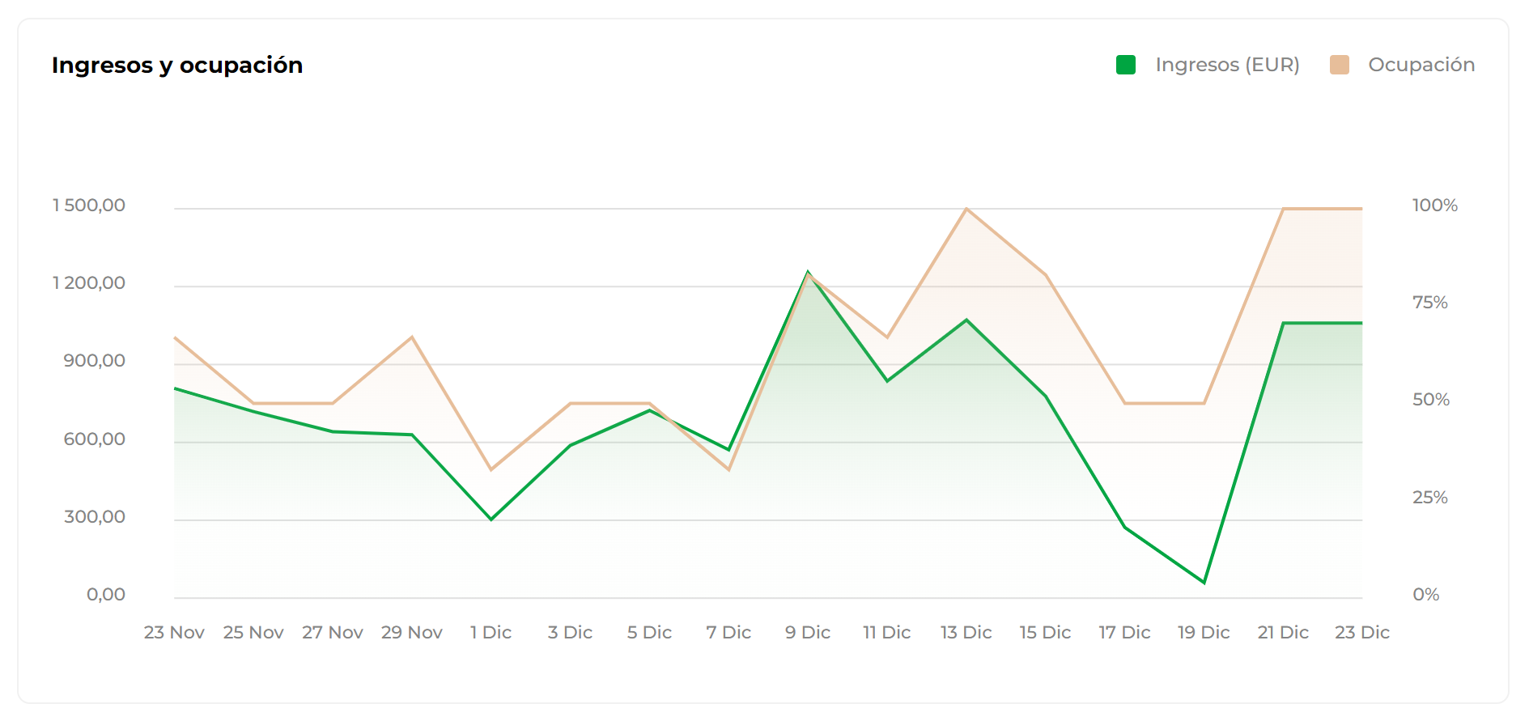Select the 9 Dic axis label

[x=808, y=632]
